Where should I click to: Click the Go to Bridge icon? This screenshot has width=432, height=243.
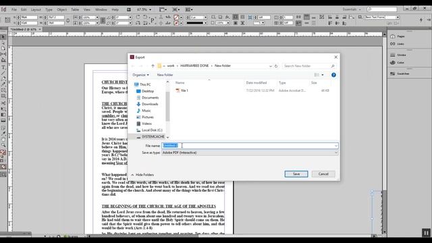(129, 9)
